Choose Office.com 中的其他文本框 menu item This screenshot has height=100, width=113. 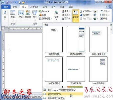coord(63,90)
